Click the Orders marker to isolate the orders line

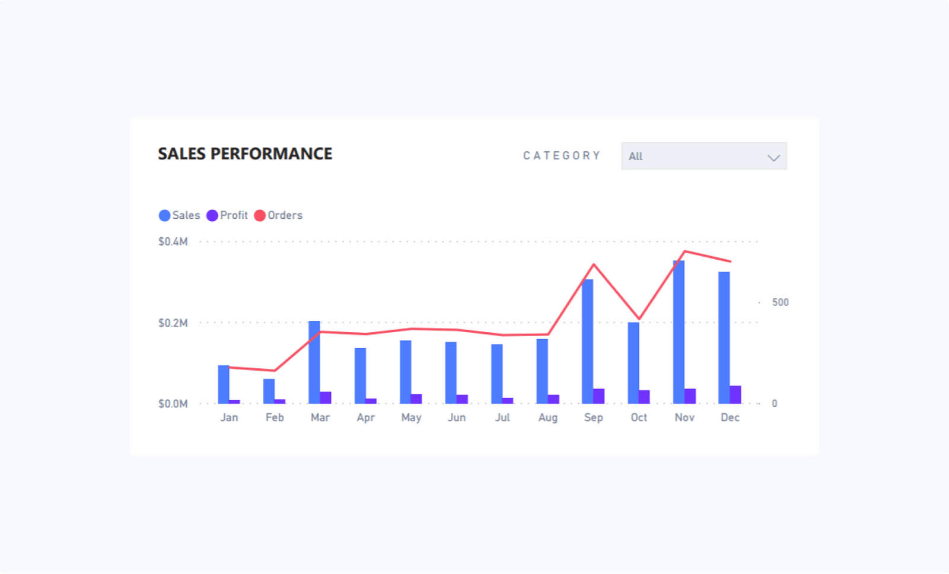click(x=259, y=215)
